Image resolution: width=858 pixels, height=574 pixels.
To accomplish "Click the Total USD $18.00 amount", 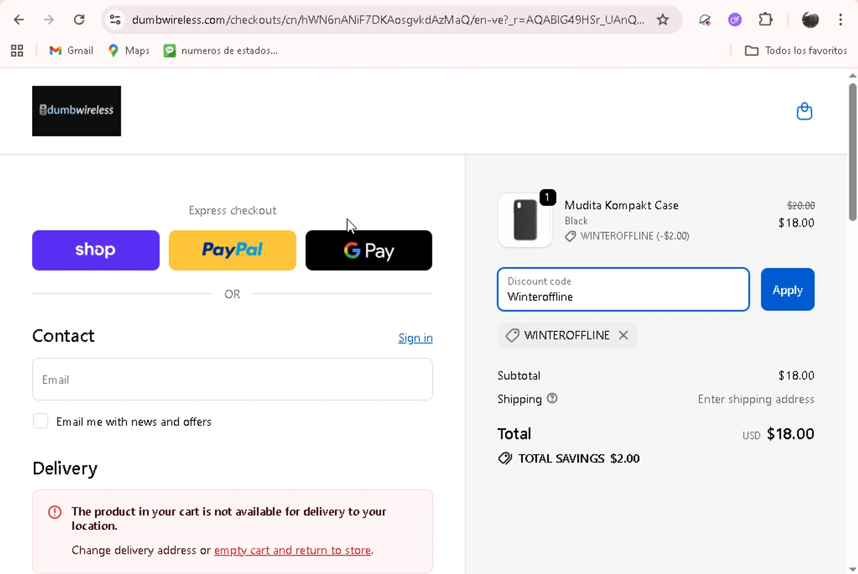I will (x=790, y=434).
